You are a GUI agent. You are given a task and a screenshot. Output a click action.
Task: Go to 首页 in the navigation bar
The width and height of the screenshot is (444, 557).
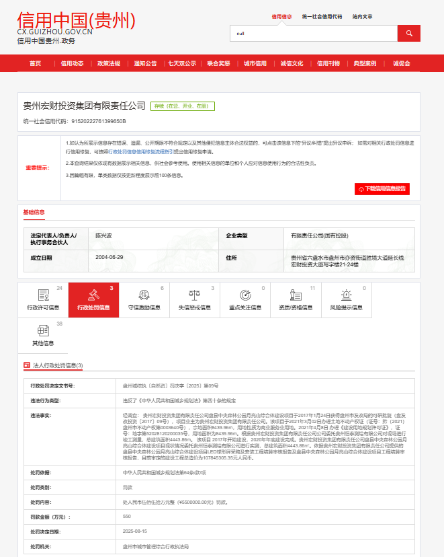[35, 63]
